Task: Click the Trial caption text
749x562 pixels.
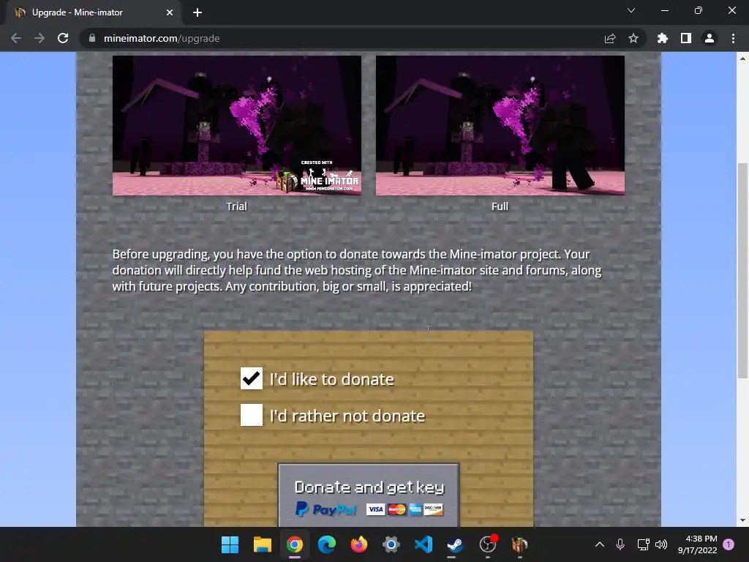Action: pyautogui.click(x=236, y=206)
